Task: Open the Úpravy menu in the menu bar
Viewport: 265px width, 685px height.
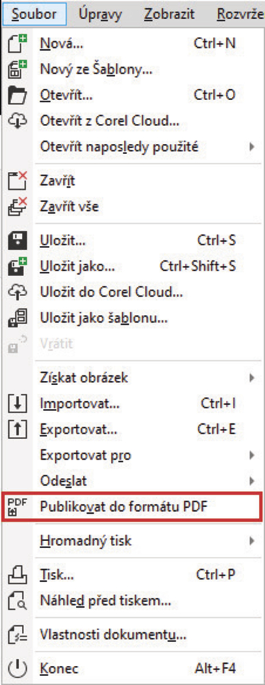Action: click(99, 14)
